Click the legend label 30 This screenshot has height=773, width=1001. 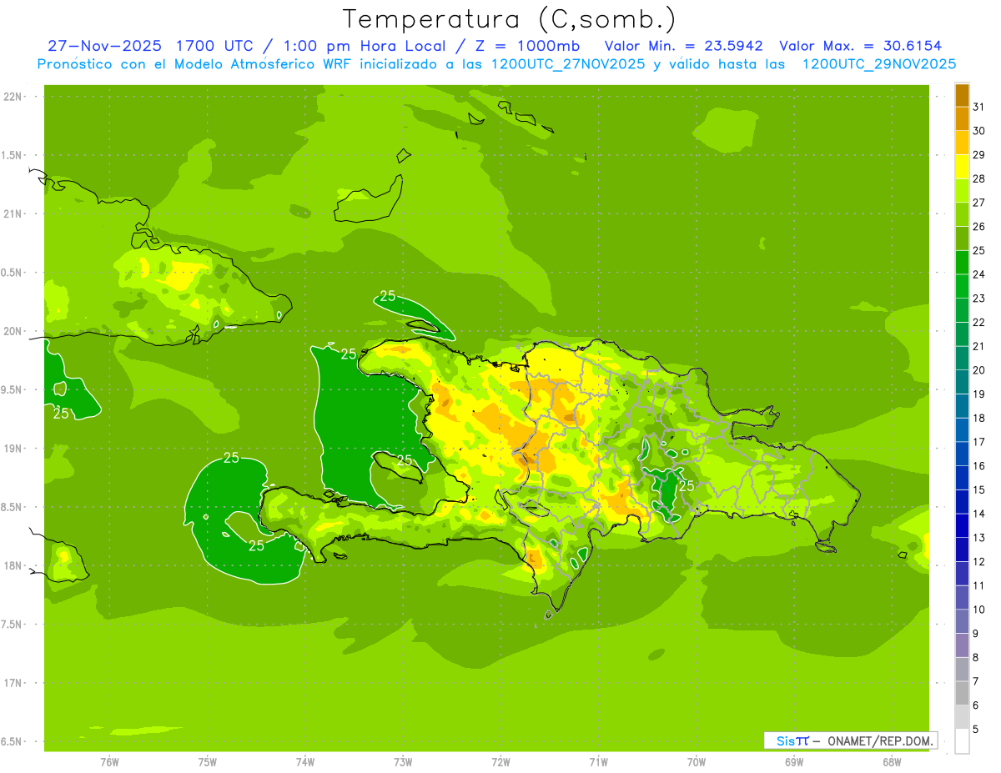978,131
